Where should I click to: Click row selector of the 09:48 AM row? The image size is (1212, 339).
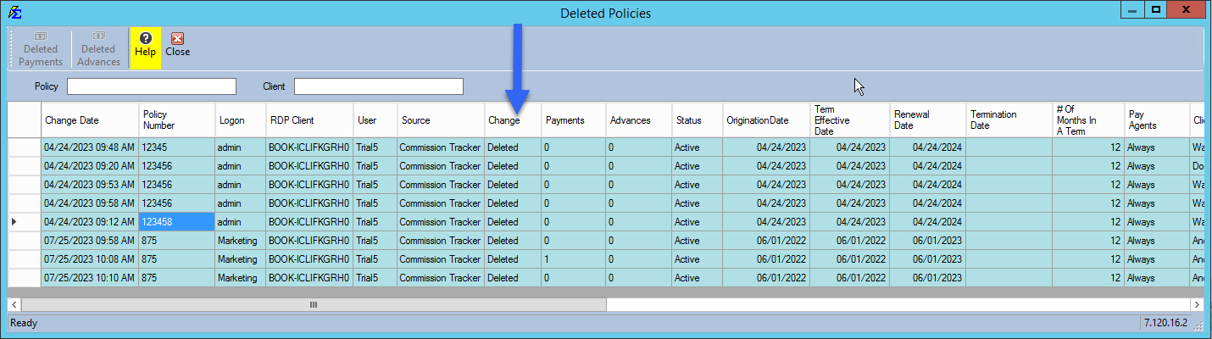click(x=25, y=147)
